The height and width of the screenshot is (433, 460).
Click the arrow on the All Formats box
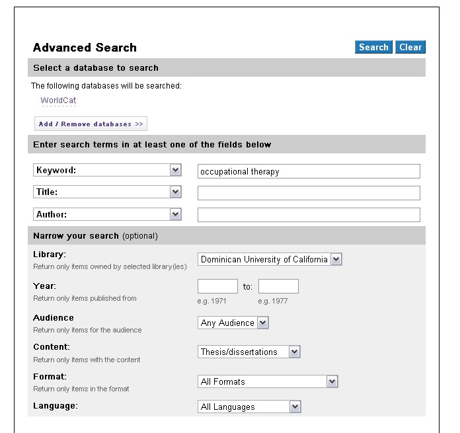coord(332,381)
